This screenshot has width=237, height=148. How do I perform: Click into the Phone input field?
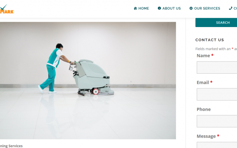pyautogui.click(x=217, y=121)
